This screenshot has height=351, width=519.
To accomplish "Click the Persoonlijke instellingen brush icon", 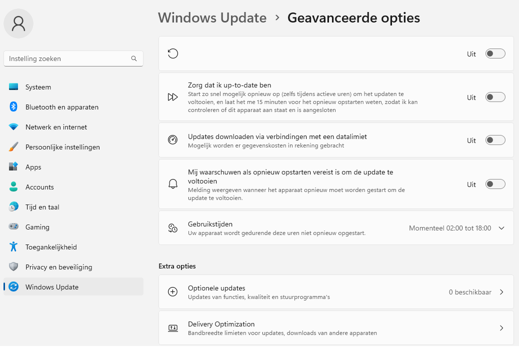I will 13,147.
